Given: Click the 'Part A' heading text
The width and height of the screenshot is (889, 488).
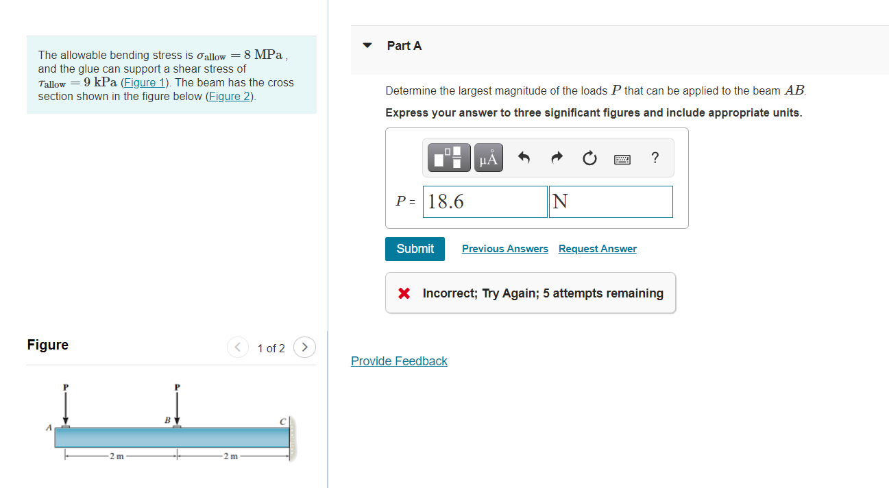Looking at the screenshot, I should tap(404, 46).
